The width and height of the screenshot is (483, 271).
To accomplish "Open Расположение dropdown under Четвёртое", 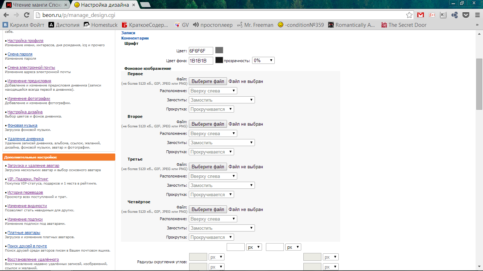I will tap(213, 219).
